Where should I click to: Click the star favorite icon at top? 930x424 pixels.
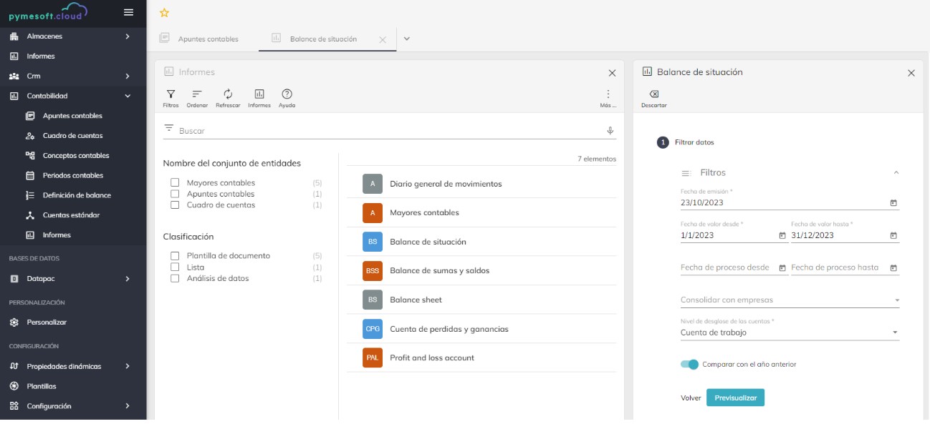163,11
